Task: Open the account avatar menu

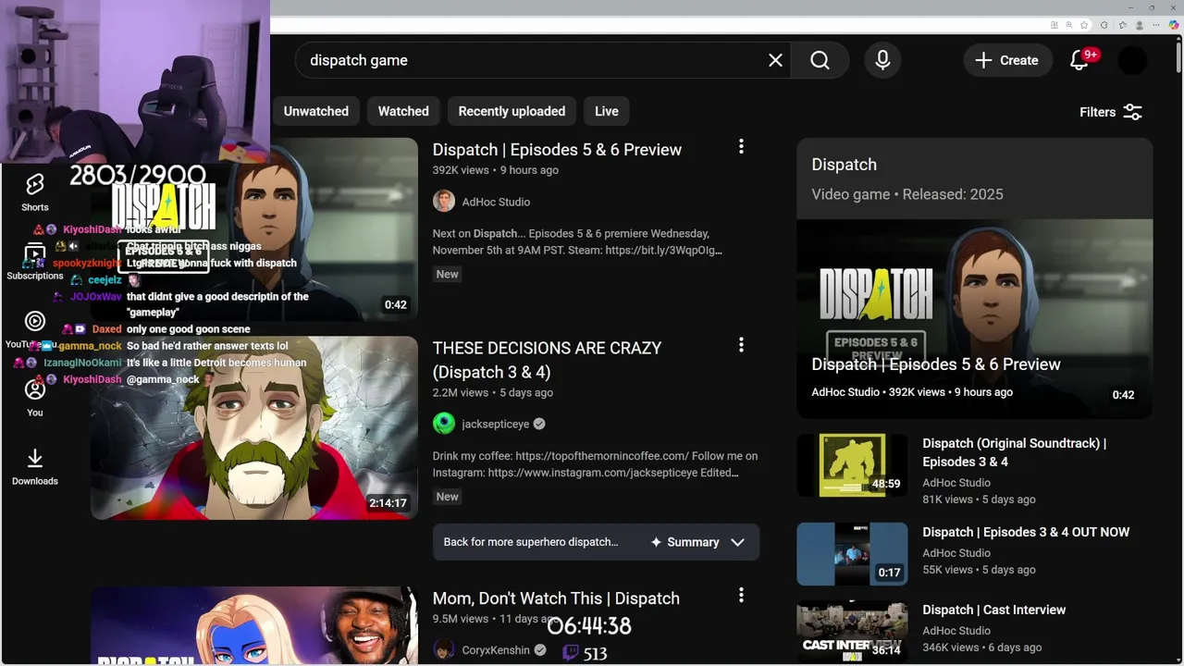Action: [x=1132, y=60]
